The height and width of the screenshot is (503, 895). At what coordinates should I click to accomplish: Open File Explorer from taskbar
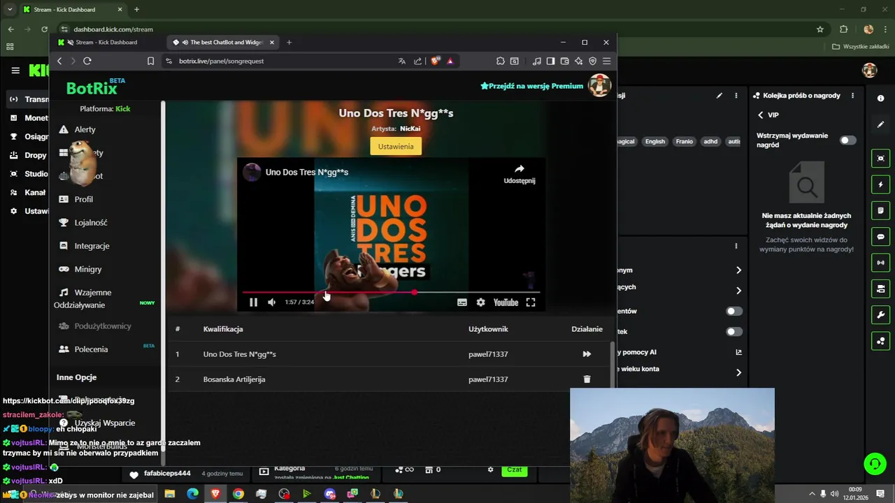tap(169, 494)
